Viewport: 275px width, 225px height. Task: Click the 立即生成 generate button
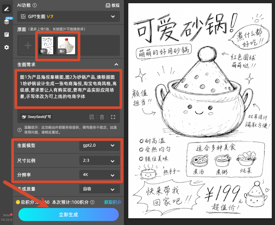pyautogui.click(x=69, y=214)
